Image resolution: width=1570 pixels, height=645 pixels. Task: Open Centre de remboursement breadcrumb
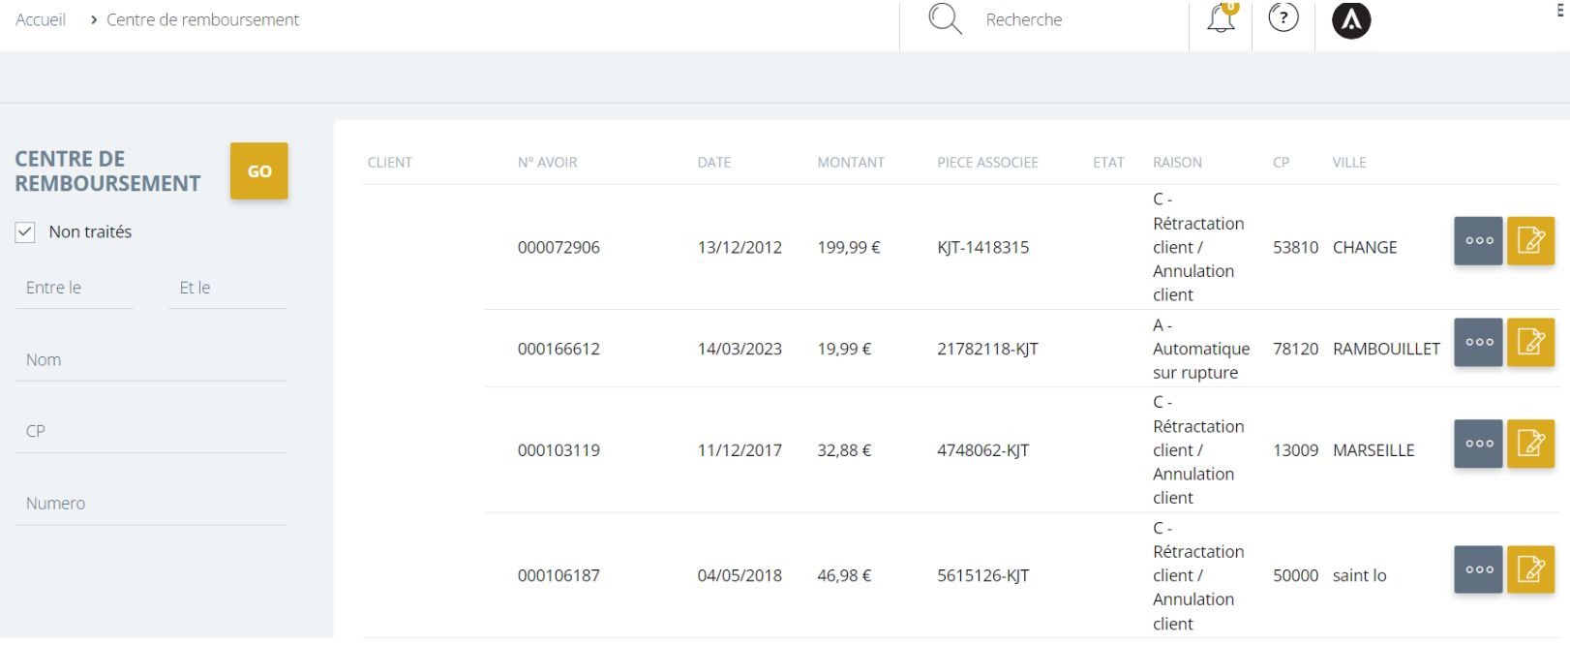pos(202,19)
